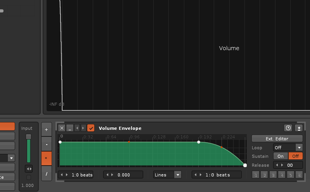
Task: Select the divide (/) operator button
Action: (47, 174)
